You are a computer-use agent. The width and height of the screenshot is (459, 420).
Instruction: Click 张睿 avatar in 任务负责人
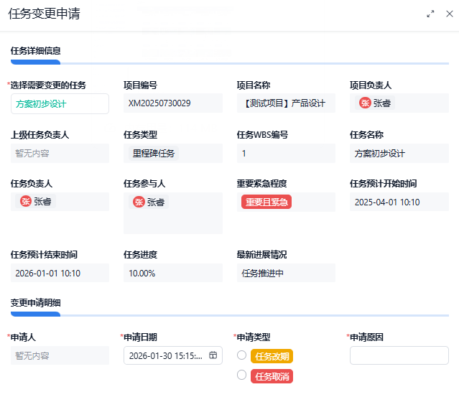(x=26, y=201)
